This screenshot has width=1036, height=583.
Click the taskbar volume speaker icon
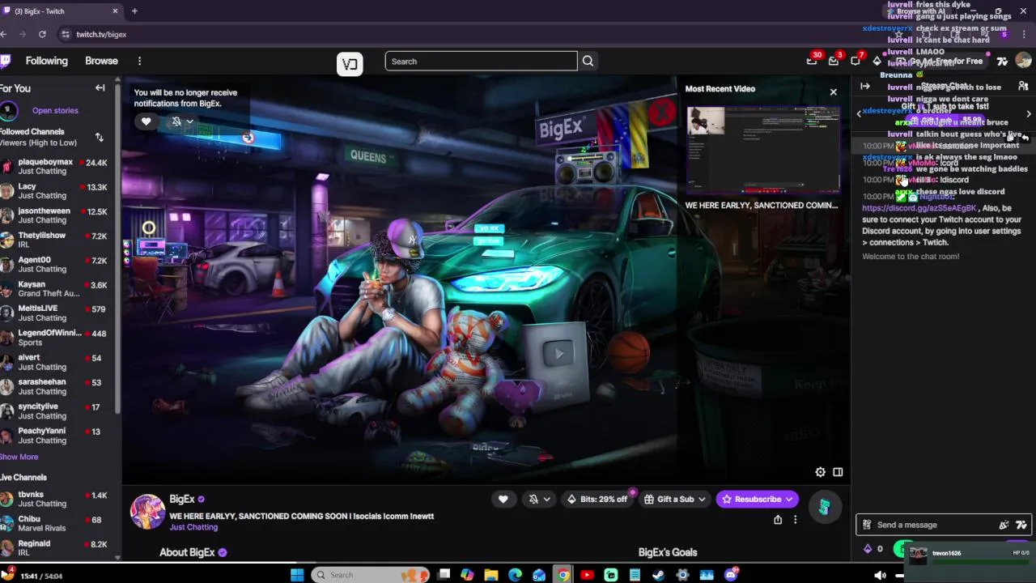click(x=880, y=575)
